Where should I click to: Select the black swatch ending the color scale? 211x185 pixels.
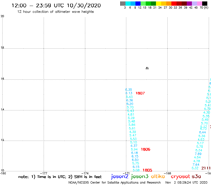pos(205,3)
